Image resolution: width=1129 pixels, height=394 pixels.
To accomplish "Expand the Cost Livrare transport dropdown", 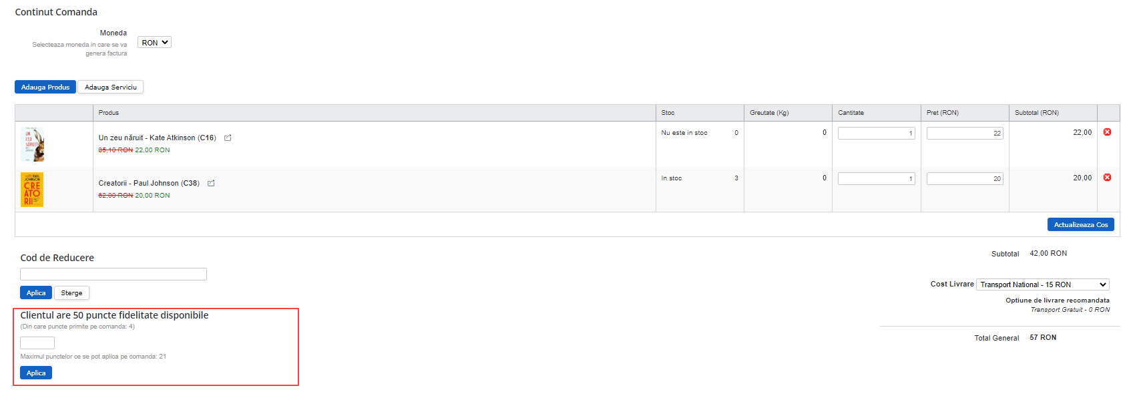I will click(x=1042, y=284).
